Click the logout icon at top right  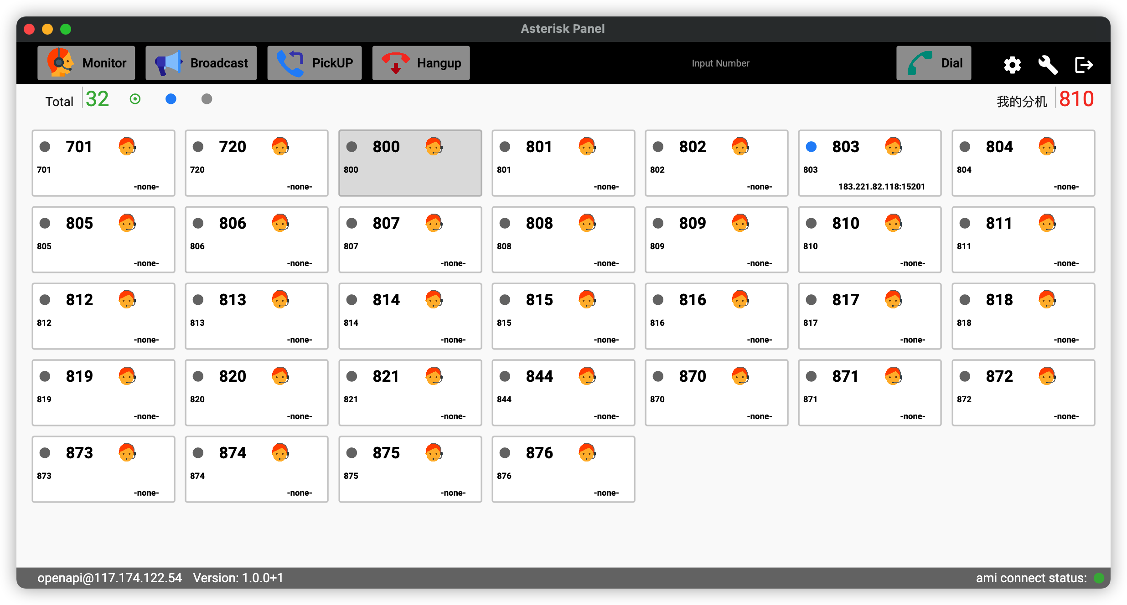click(1084, 65)
